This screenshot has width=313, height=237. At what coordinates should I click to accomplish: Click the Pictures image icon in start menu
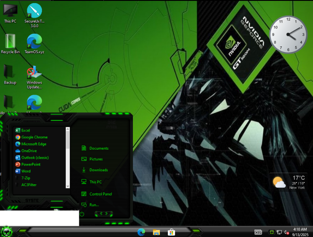coord(84,159)
